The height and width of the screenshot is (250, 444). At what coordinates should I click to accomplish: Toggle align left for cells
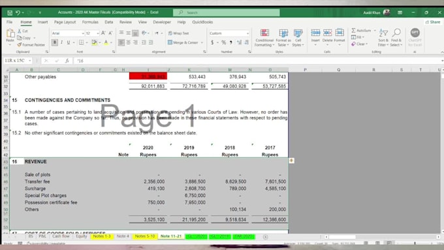click(x=121, y=42)
